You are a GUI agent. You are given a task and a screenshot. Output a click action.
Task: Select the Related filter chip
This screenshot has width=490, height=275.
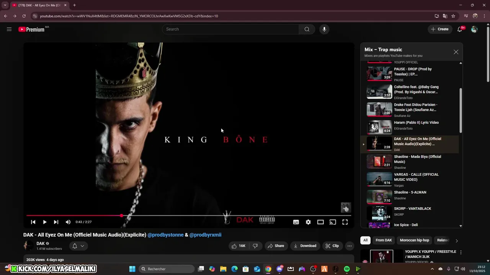pyautogui.click(x=442, y=240)
